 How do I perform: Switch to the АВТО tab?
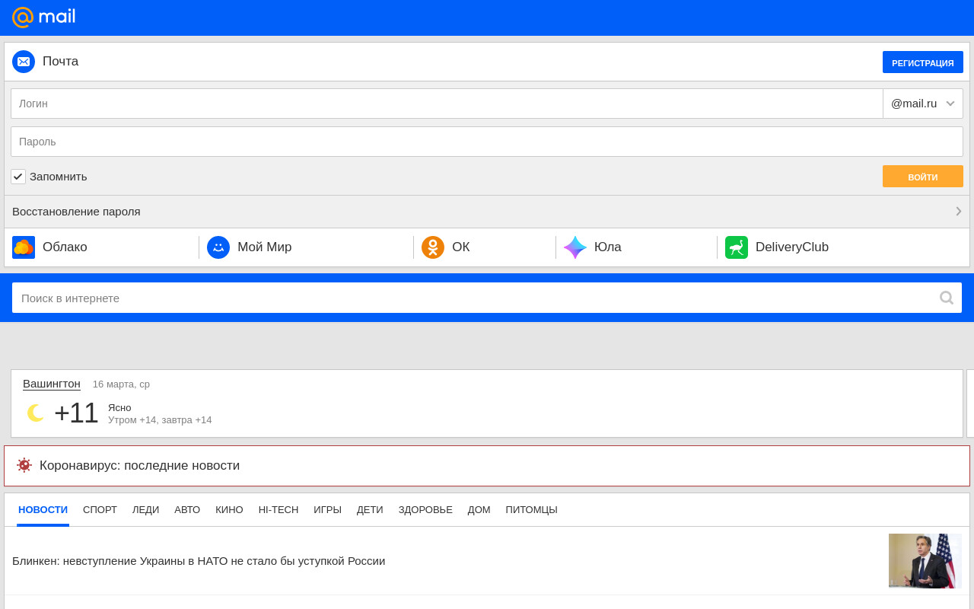[187, 510]
